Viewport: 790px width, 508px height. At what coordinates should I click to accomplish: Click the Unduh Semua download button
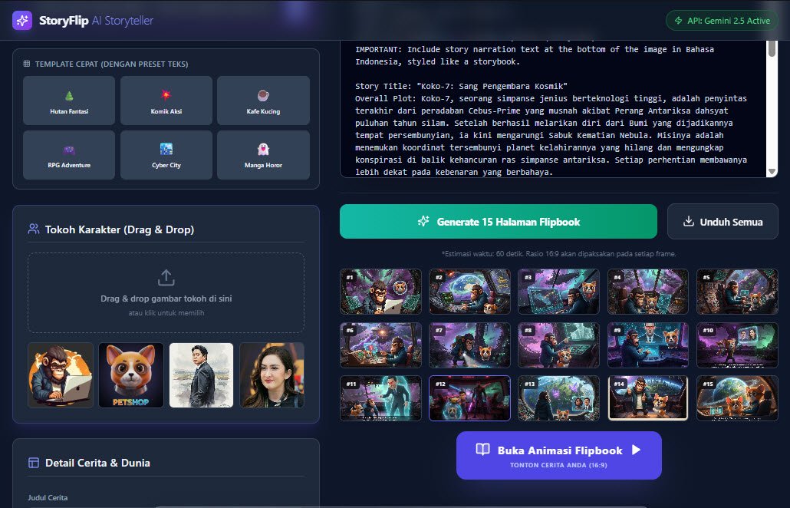(x=723, y=221)
